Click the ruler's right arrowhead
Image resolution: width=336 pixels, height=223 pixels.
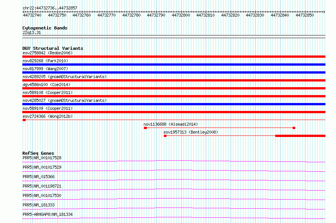coord(324,12)
